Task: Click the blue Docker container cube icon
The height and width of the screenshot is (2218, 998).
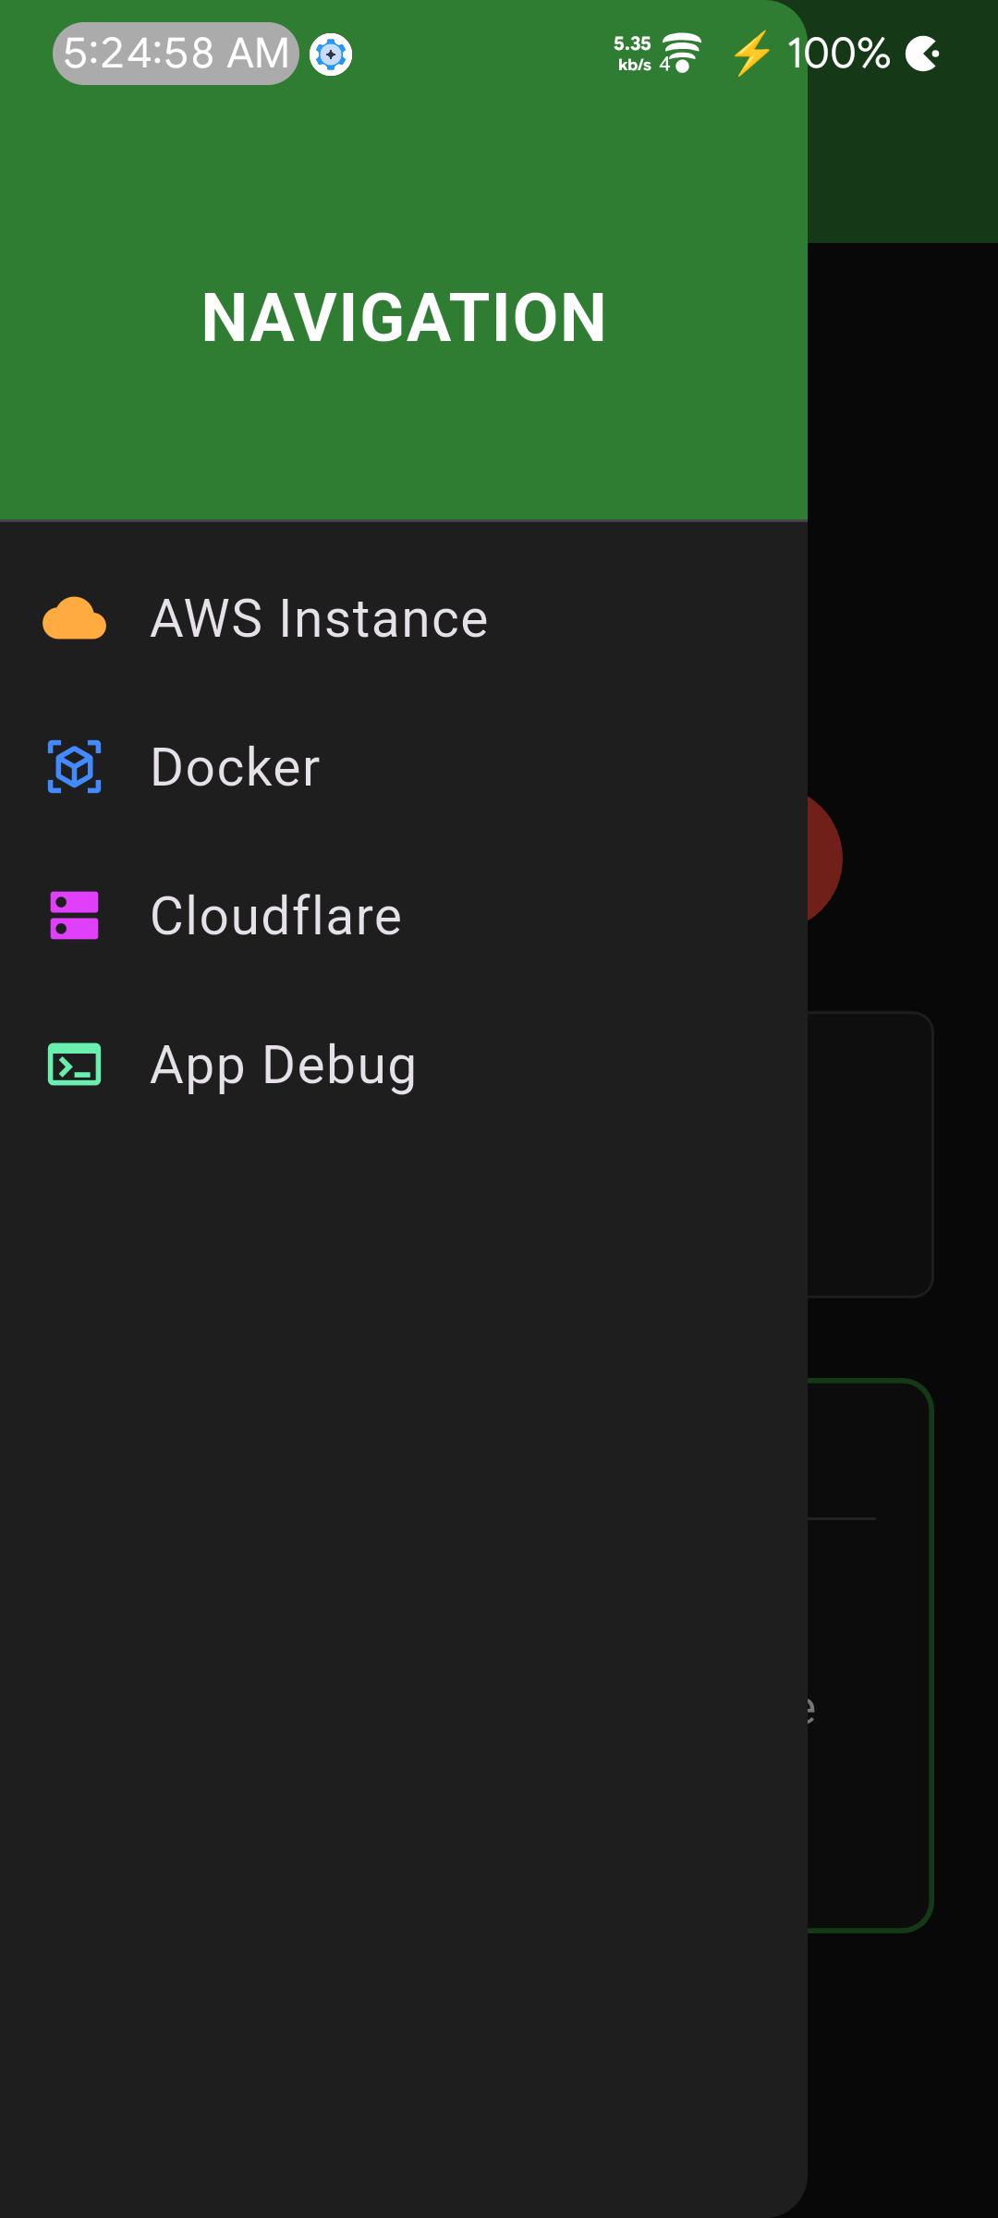Action: (x=76, y=766)
